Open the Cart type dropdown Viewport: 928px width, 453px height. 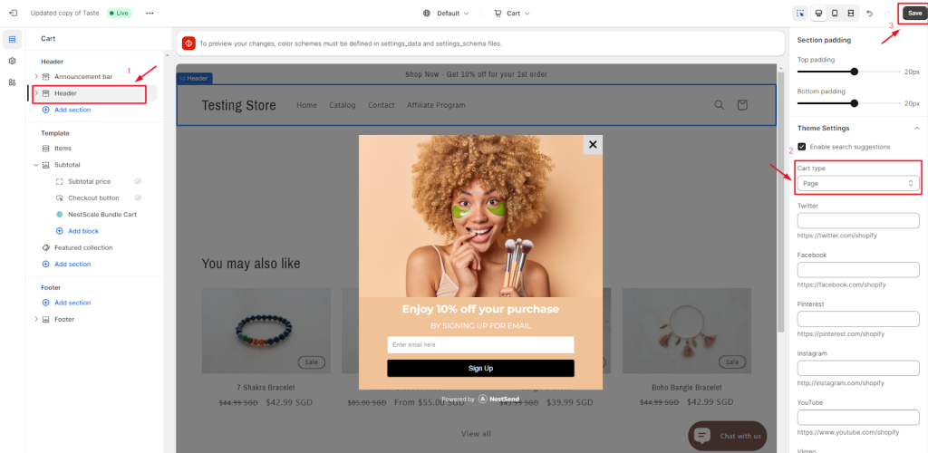(x=858, y=183)
